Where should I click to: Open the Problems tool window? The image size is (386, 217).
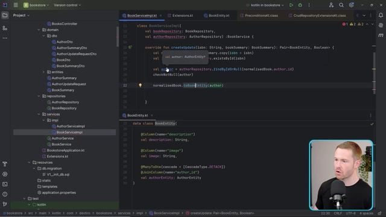(x=5, y=194)
